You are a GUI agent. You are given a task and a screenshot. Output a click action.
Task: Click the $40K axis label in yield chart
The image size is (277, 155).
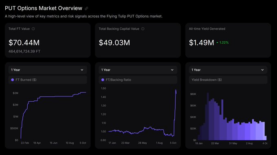pos(193,117)
